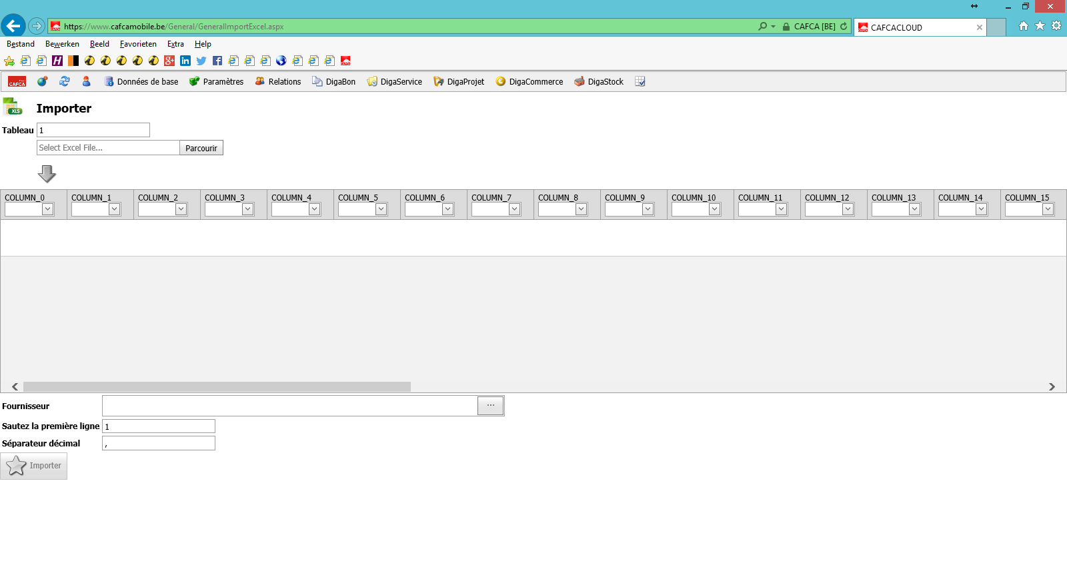Open the Paramètres menu
1067x573 pixels.
click(x=216, y=82)
